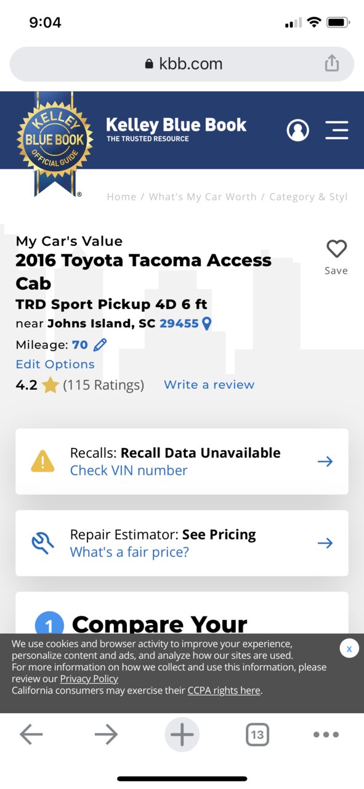View the 13 open tabs
Screen dimensions: 364x789
[x=257, y=735]
